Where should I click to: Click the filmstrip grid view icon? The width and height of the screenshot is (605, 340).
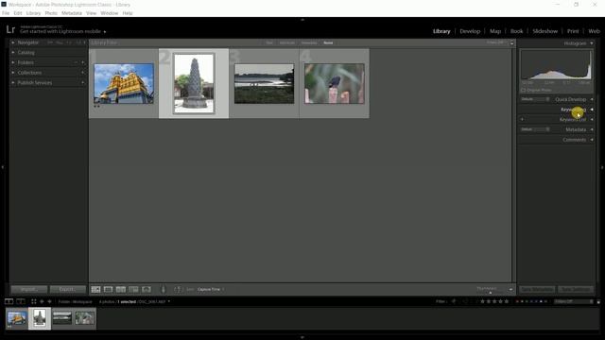point(34,301)
